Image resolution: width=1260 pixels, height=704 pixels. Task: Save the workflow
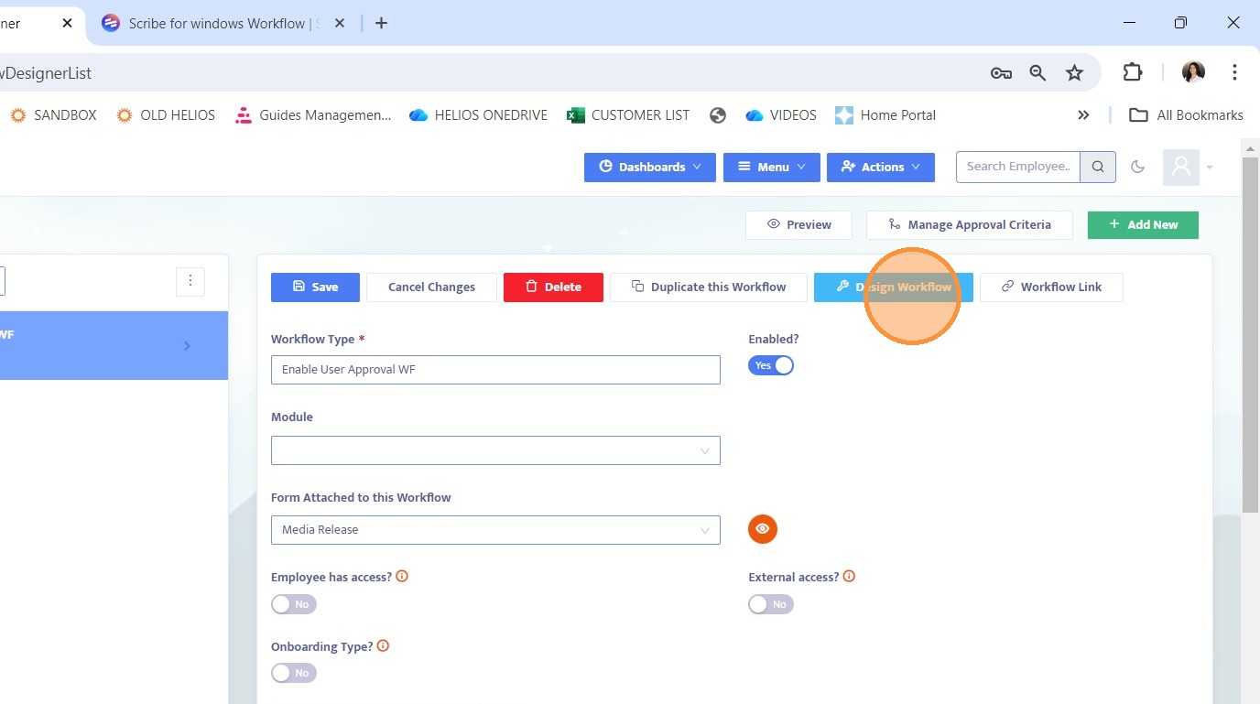[315, 287]
